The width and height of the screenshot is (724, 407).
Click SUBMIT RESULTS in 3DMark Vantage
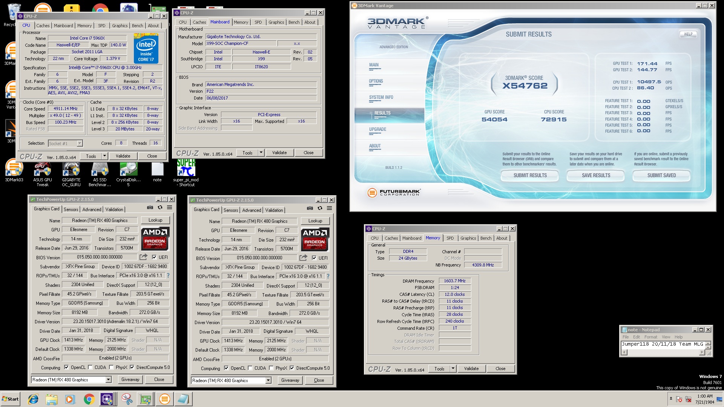pyautogui.click(x=530, y=175)
